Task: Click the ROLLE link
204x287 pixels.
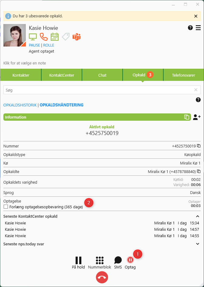Action: 49,45
